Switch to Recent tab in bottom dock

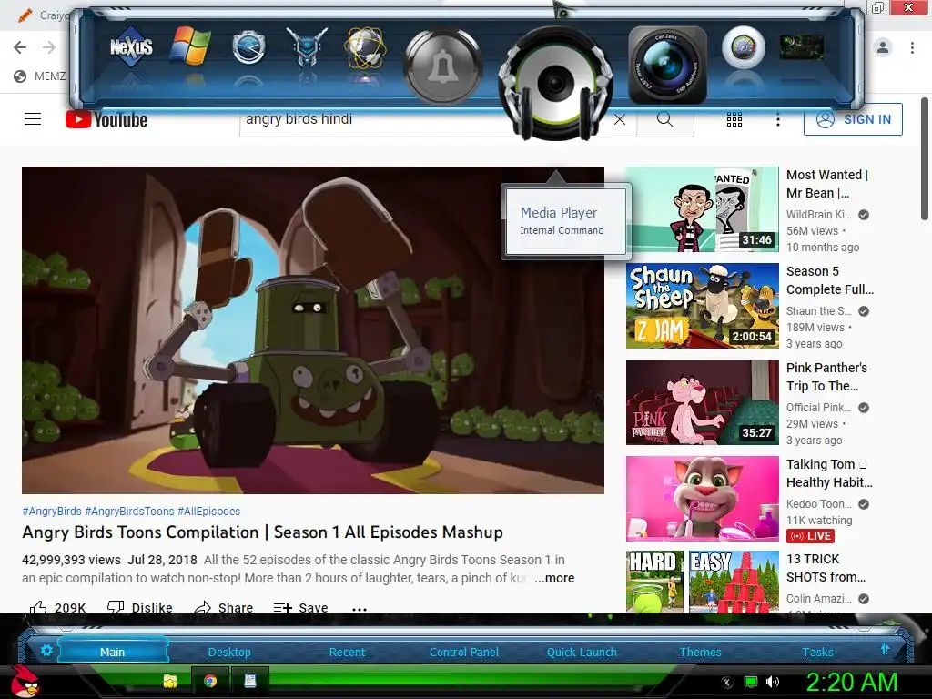(347, 652)
